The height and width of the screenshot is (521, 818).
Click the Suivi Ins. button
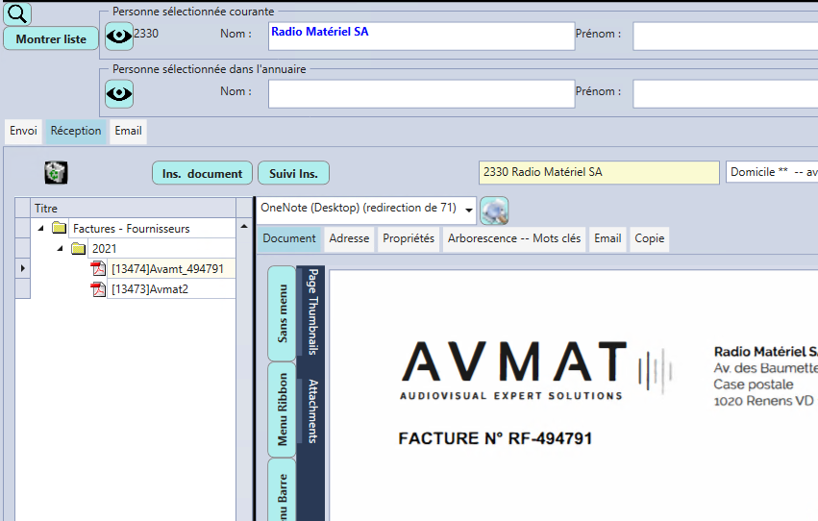[x=294, y=173]
